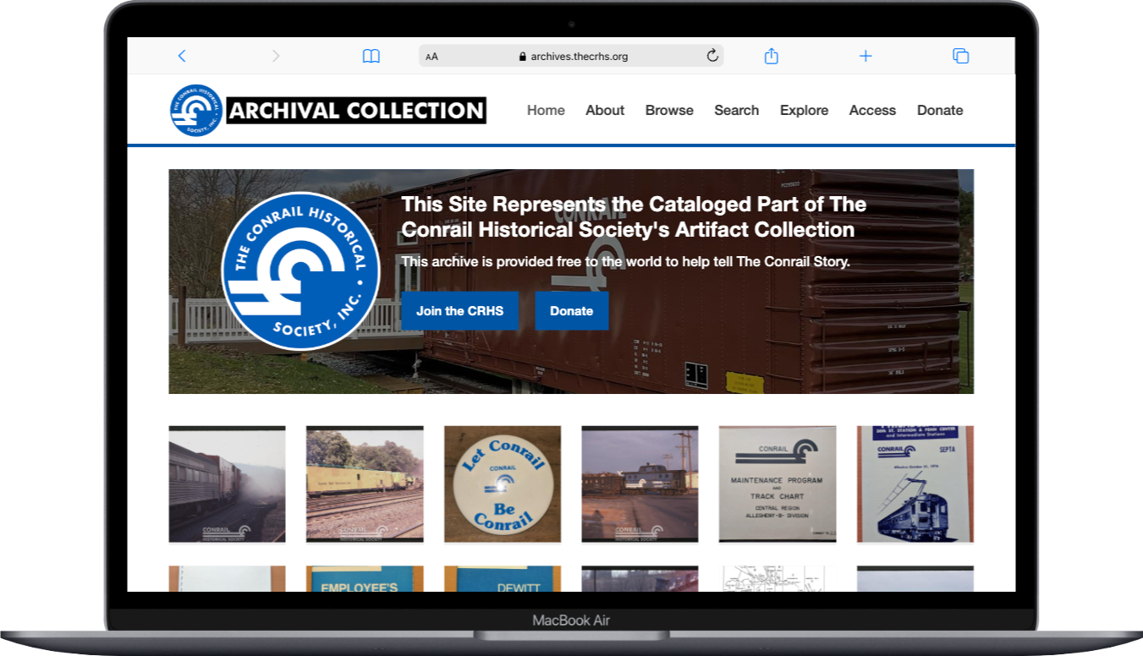Open the Search navigation item

736,110
